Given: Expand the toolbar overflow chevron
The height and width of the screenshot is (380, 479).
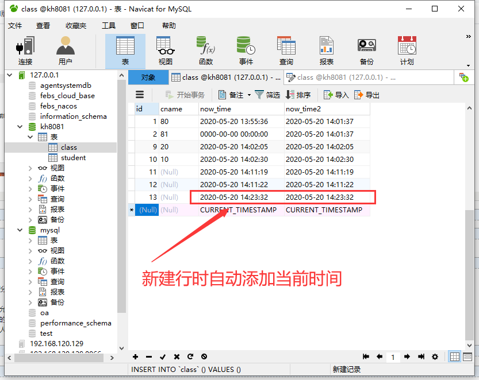Looking at the screenshot, I should point(468,37).
